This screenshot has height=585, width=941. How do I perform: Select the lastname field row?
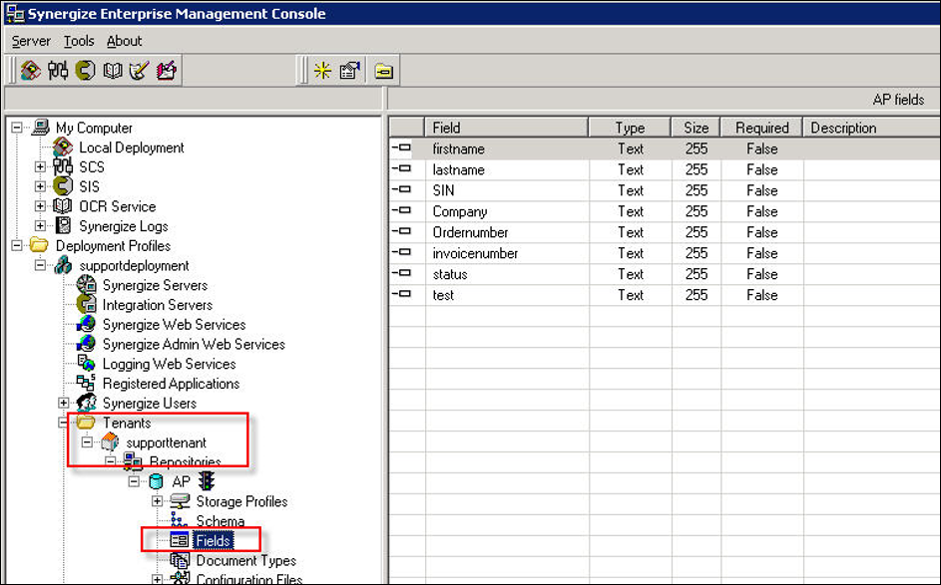tap(665, 169)
